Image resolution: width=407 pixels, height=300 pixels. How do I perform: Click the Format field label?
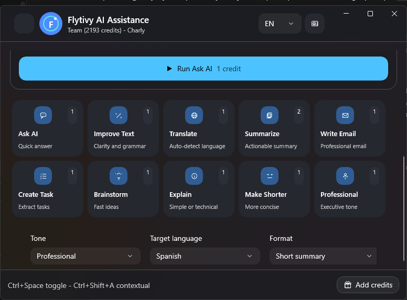[x=281, y=238]
